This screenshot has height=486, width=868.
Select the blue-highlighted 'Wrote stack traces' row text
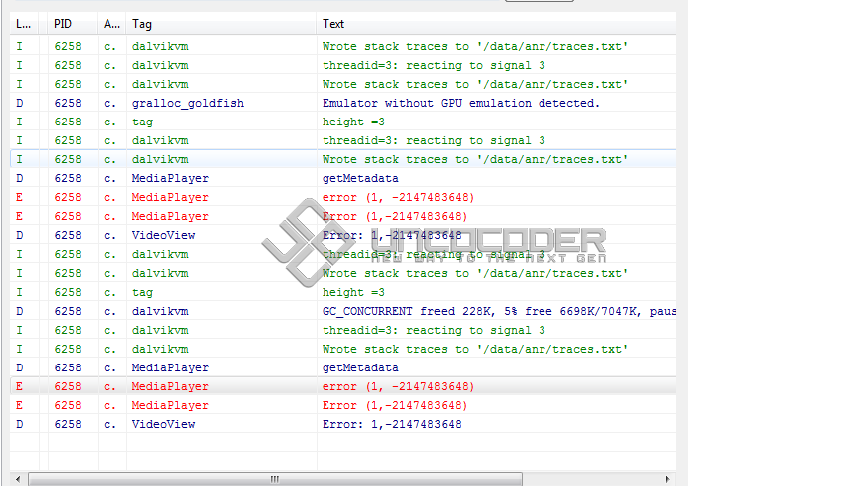(x=475, y=159)
